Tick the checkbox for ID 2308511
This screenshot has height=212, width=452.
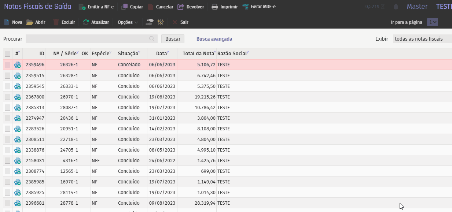[7, 139]
